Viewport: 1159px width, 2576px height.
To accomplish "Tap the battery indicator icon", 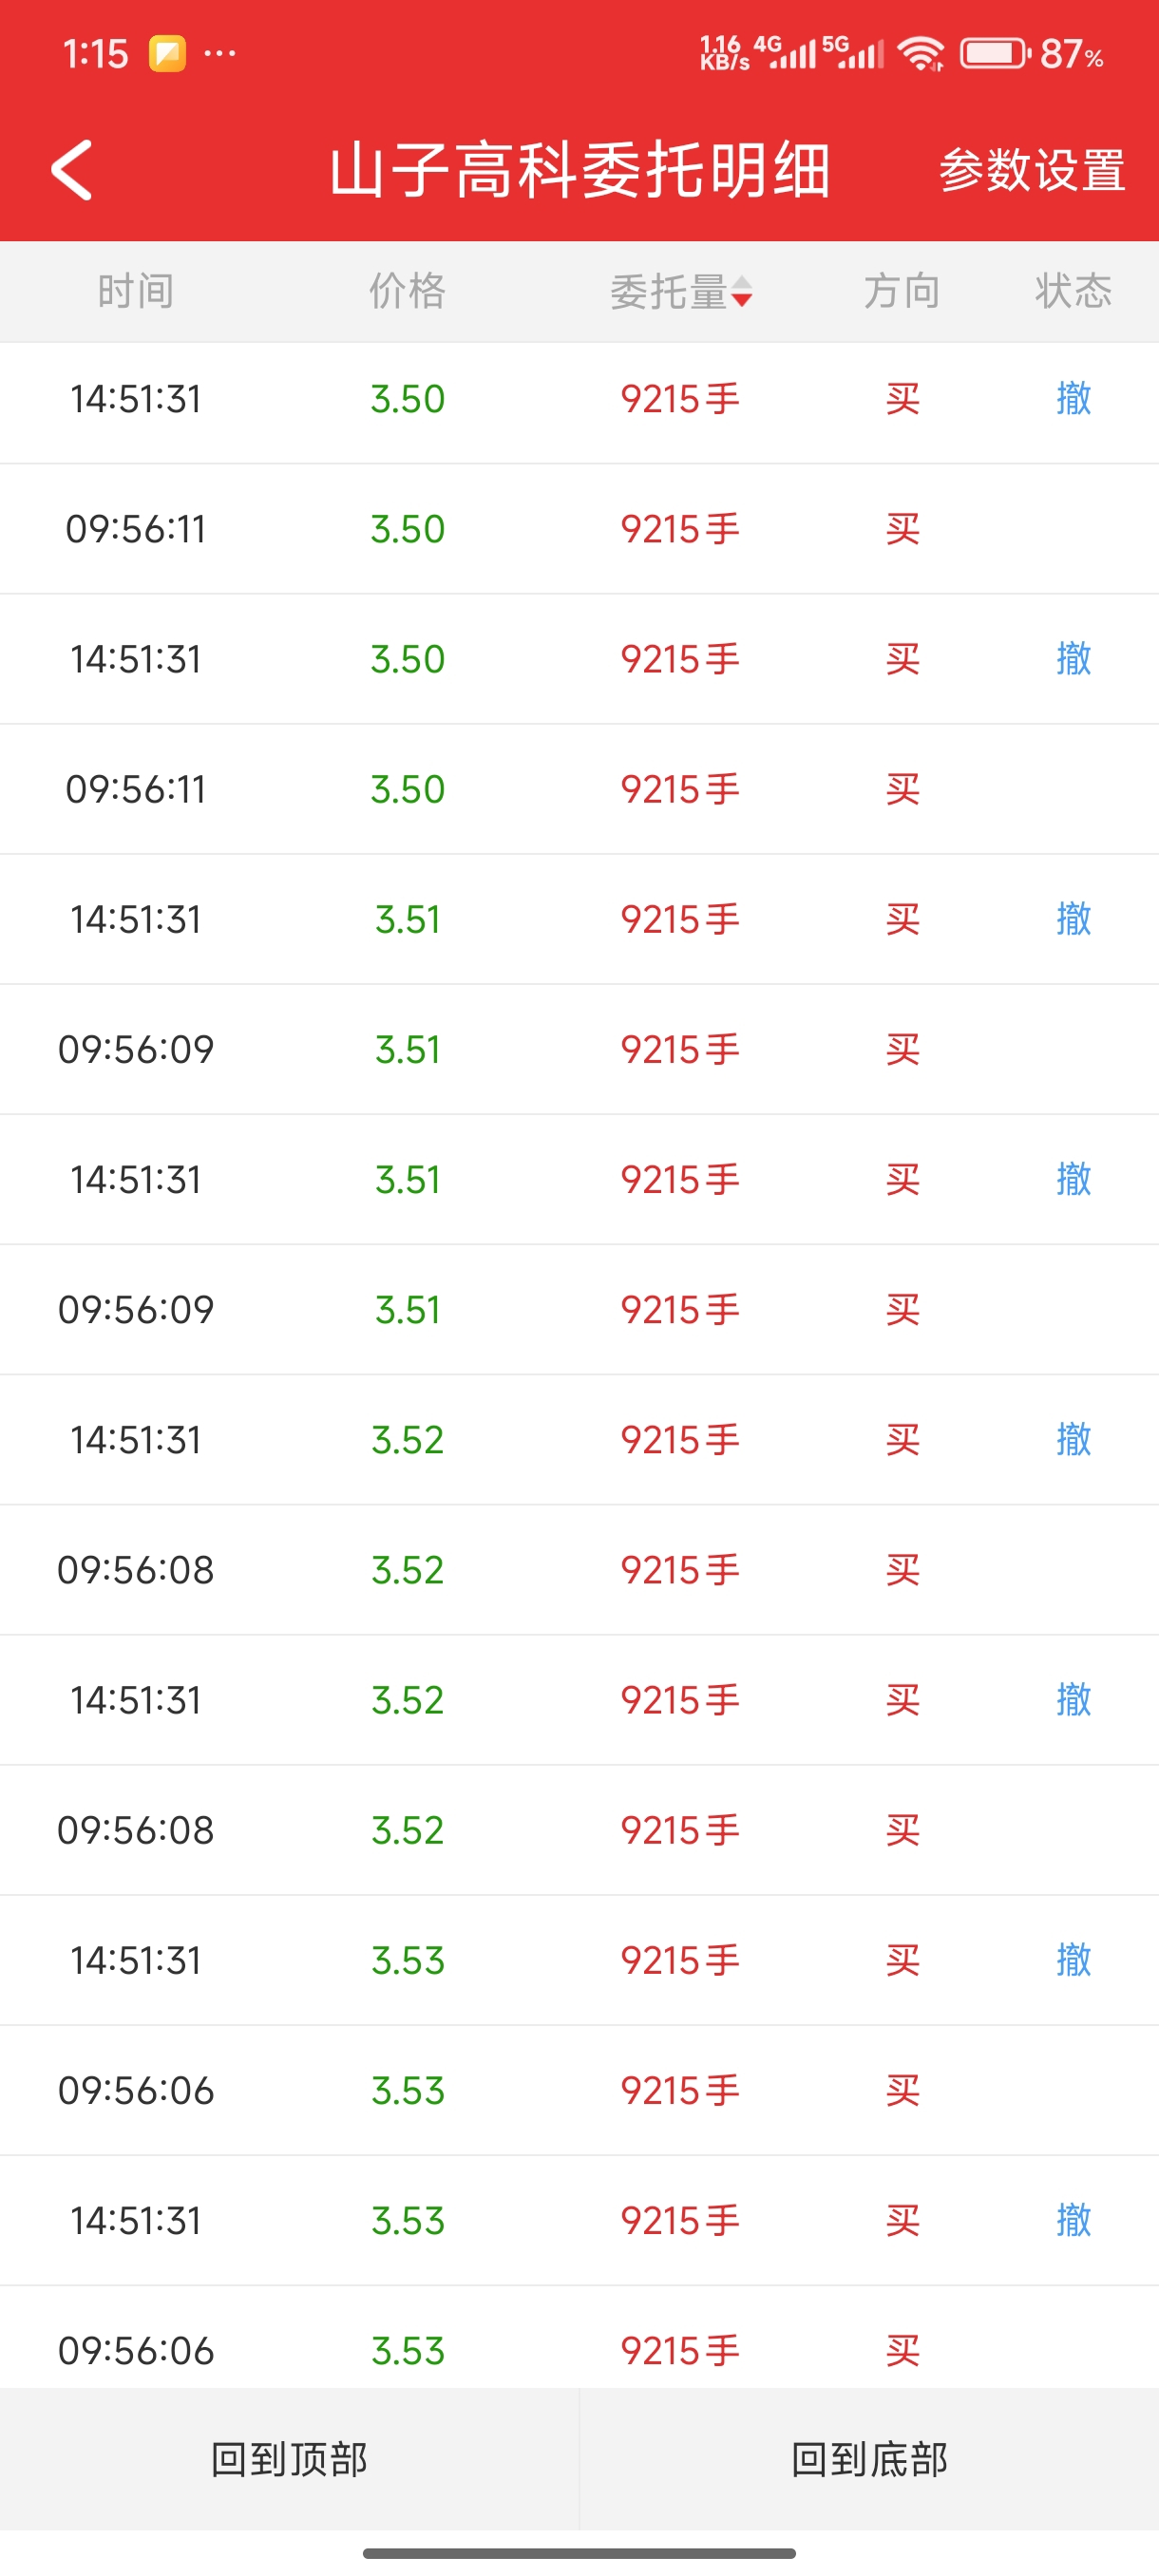I will coord(994,53).
